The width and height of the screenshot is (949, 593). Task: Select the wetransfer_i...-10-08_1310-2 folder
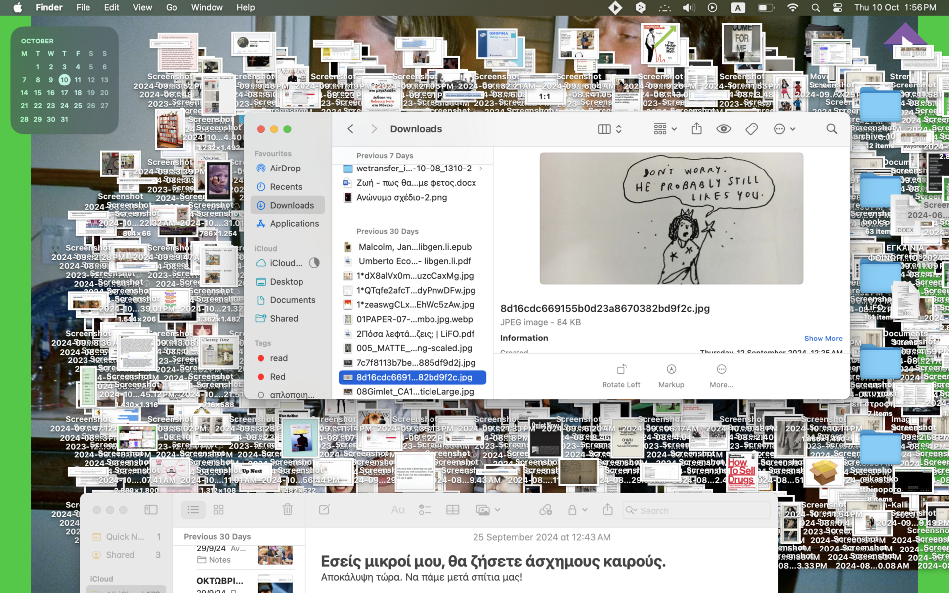click(412, 169)
